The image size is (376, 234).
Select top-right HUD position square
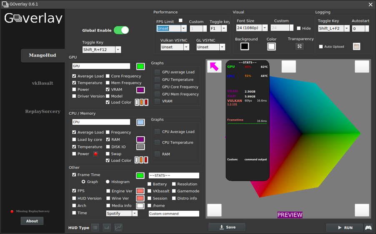362,67
